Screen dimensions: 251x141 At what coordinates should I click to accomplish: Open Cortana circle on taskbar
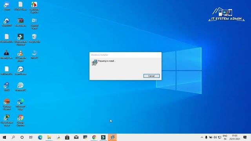coord(22,137)
